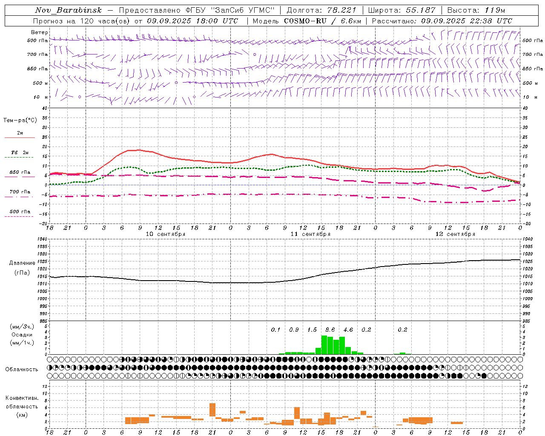Click the 700 гПа temperature legend label
Image resolution: width=545 pixels, height=436 pixels.
pyautogui.click(x=20, y=192)
